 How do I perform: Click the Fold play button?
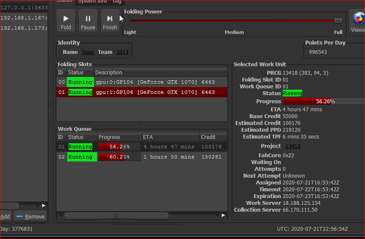click(66, 23)
